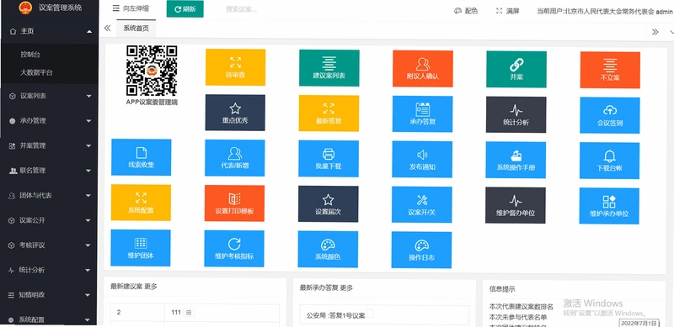Expand the 系统配置 sidebar menu
The height and width of the screenshot is (327, 674).
click(49, 319)
